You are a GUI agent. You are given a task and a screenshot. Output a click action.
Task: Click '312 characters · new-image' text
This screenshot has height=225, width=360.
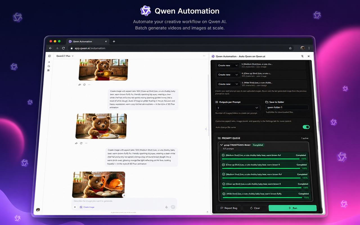point(254,67)
